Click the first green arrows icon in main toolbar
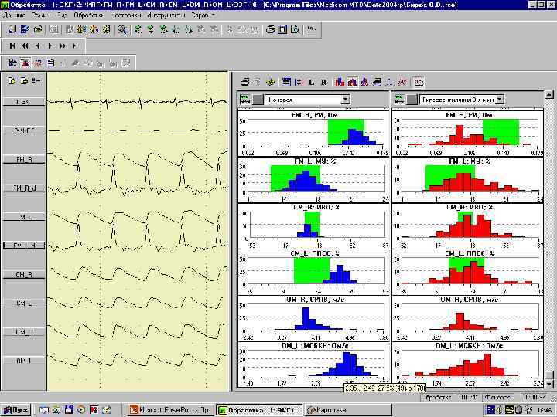Viewport: 557px width, 417px height. [x=138, y=29]
